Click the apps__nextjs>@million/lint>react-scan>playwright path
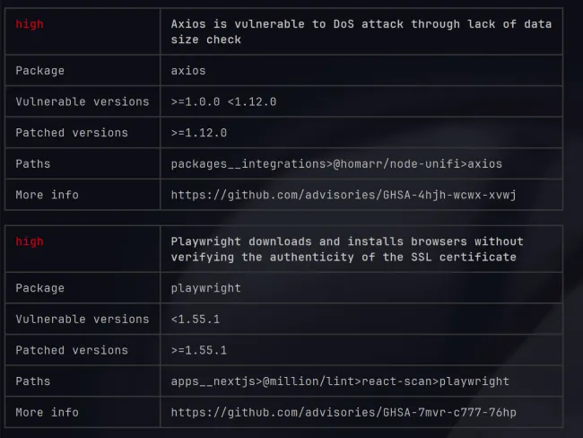 point(340,381)
